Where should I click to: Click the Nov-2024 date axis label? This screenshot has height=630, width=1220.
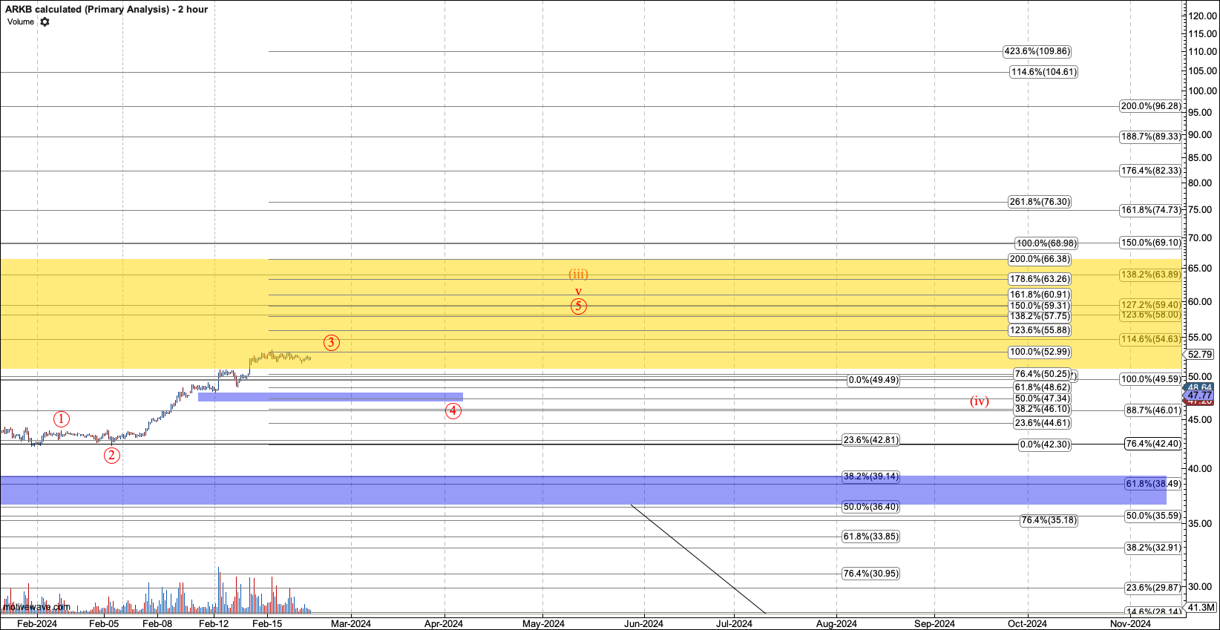[x=1130, y=624]
